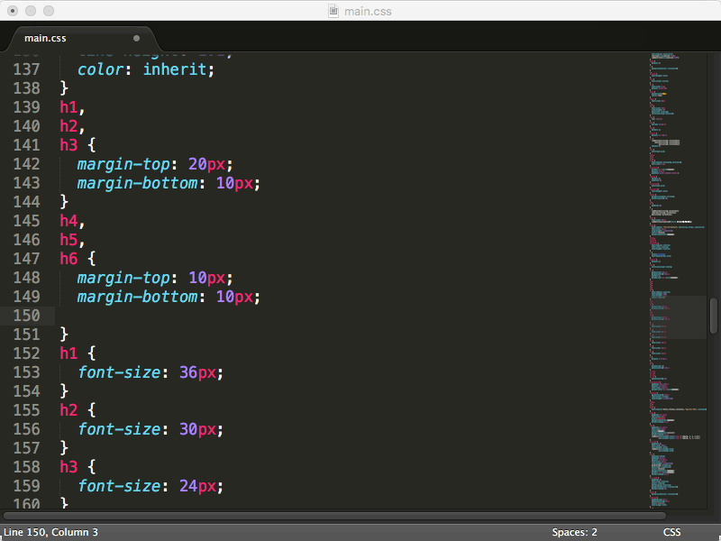Click the Line 150, Column 3 status text
Screen dimensions: 721x541
(x=50, y=532)
